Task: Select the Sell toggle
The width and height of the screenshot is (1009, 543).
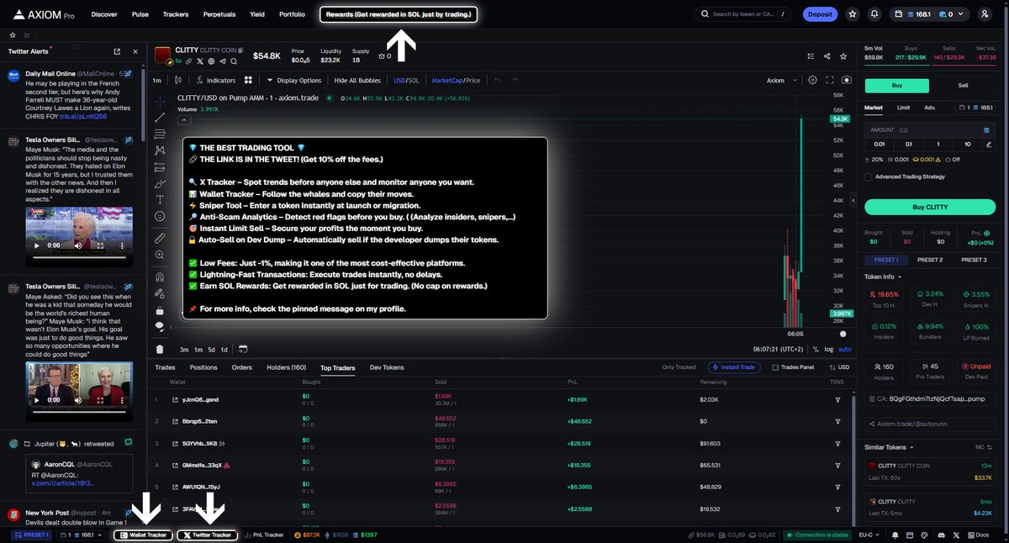Action: pyautogui.click(x=963, y=86)
